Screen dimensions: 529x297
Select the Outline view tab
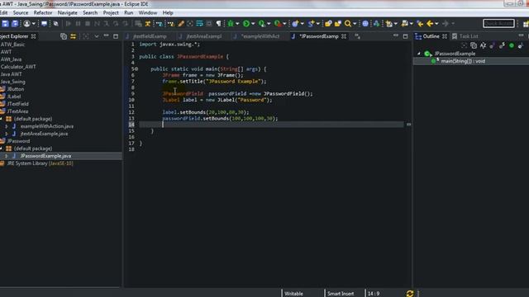pyautogui.click(x=431, y=36)
